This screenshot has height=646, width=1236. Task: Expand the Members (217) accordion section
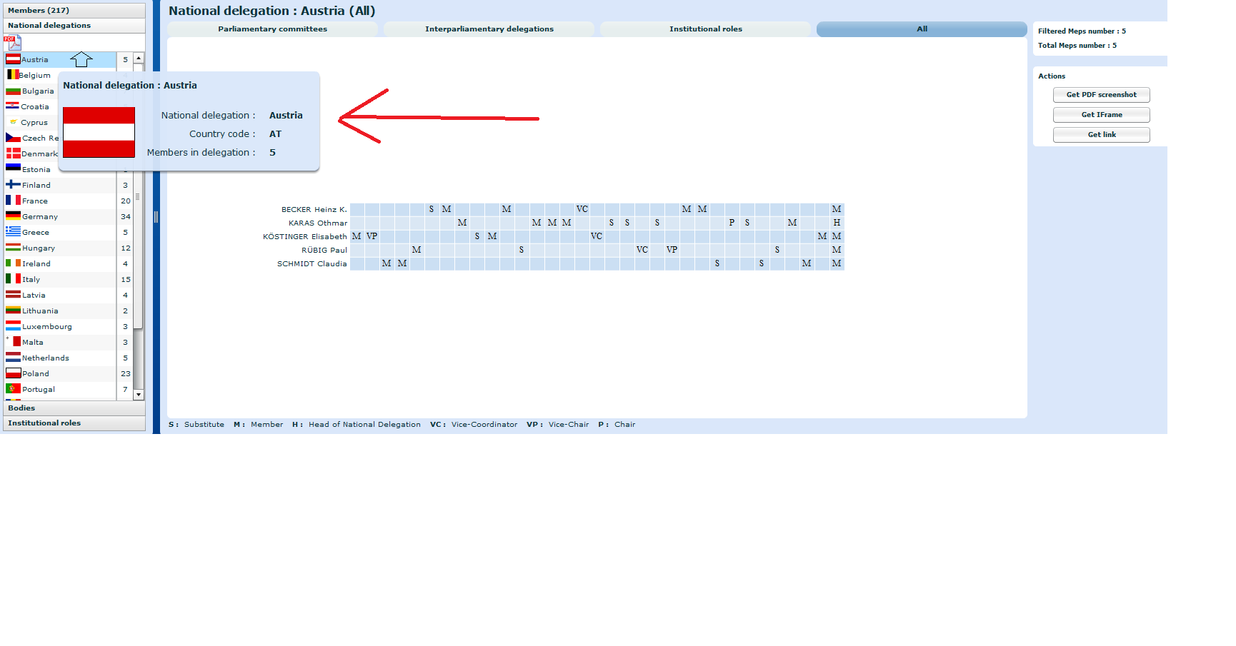pyautogui.click(x=74, y=10)
